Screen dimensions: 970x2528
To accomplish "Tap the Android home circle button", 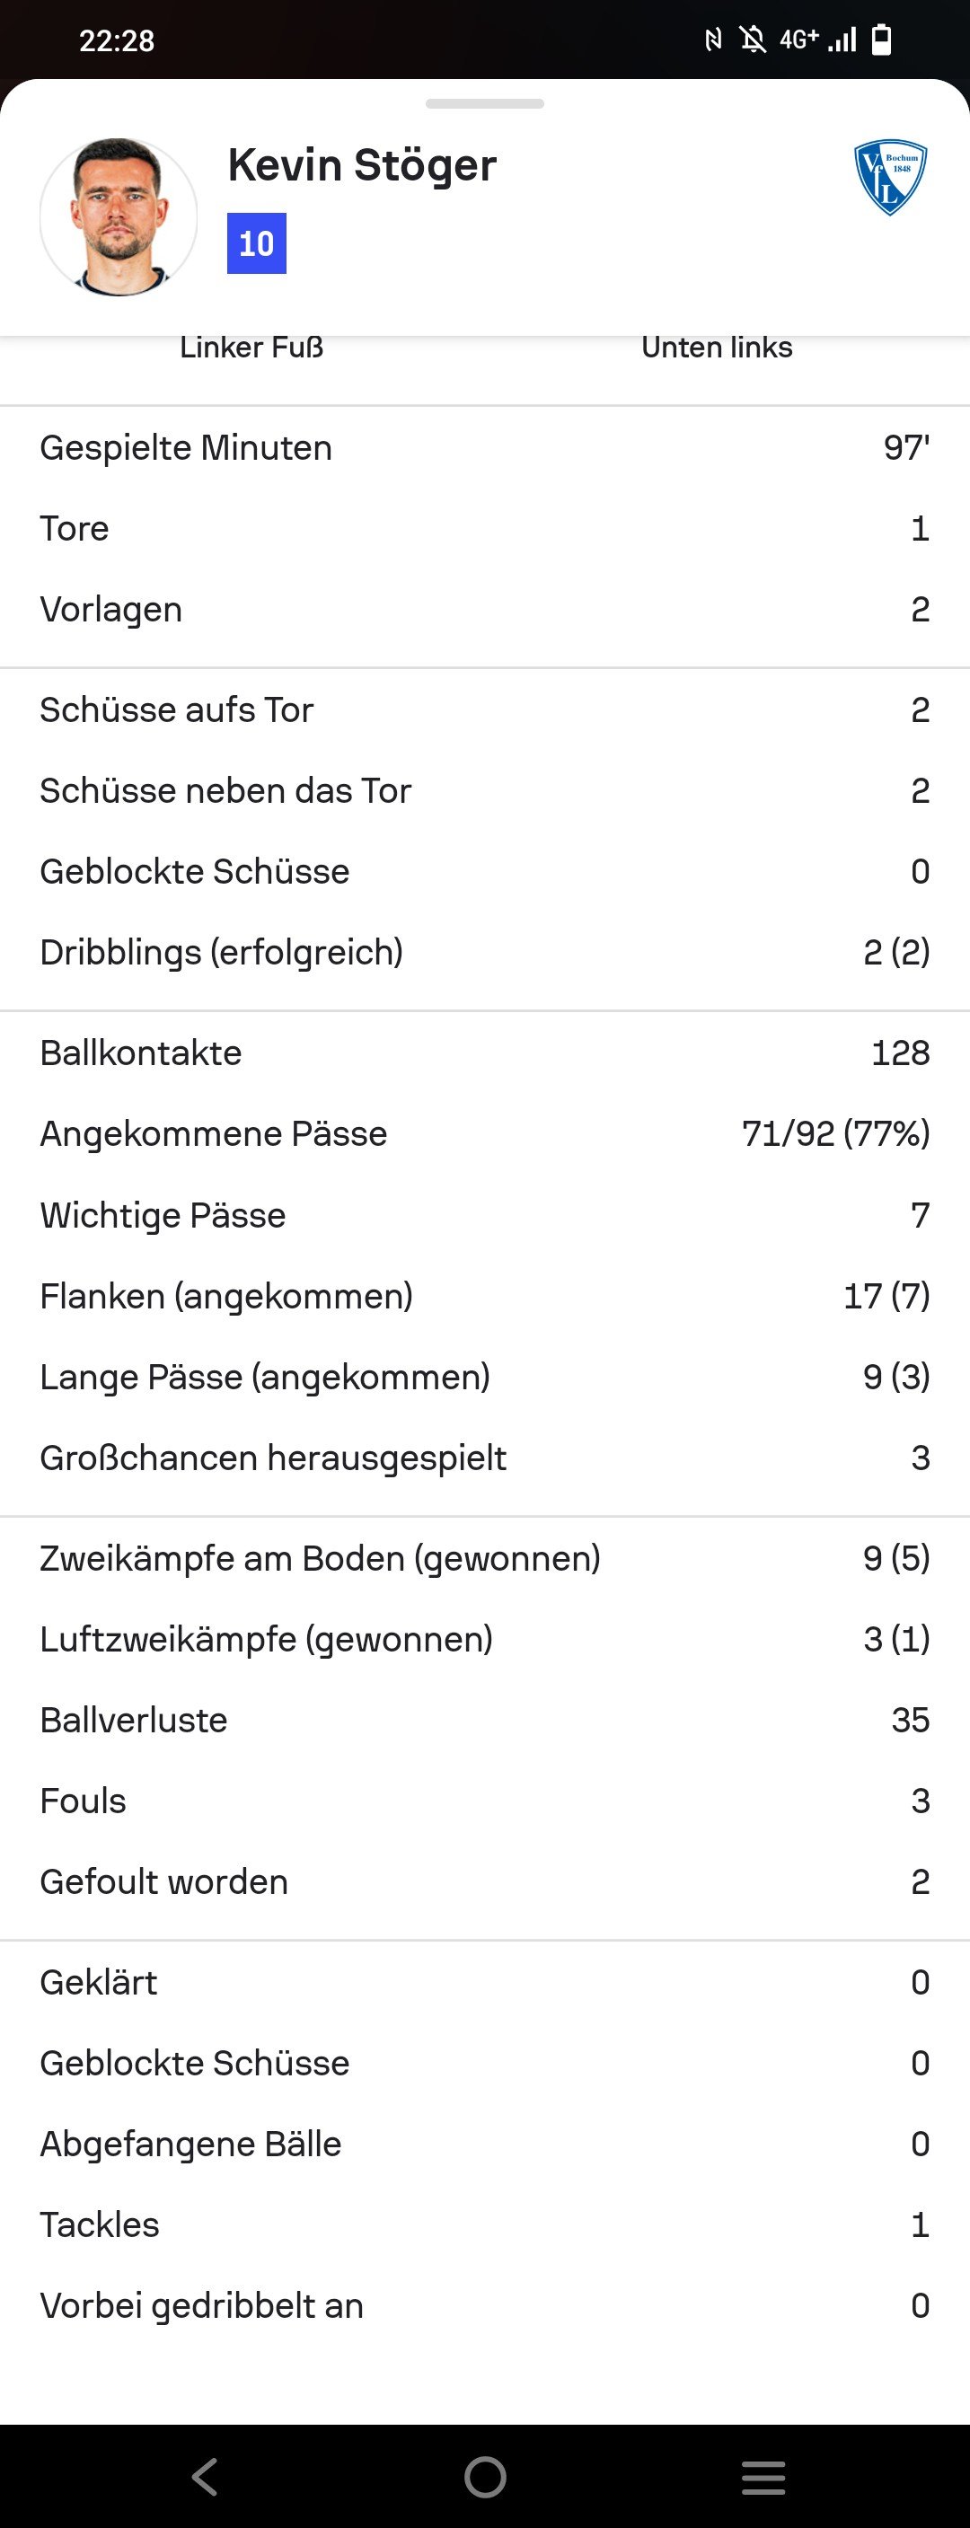I will pyautogui.click(x=485, y=2476).
